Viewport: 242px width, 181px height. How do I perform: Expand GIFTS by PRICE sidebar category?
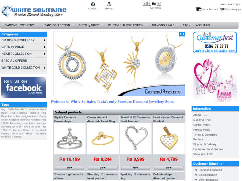pyautogui.click(x=45, y=47)
